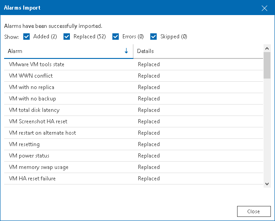Select the VM power status row
Image resolution: width=275 pixels, height=221 pixels.
134,156
